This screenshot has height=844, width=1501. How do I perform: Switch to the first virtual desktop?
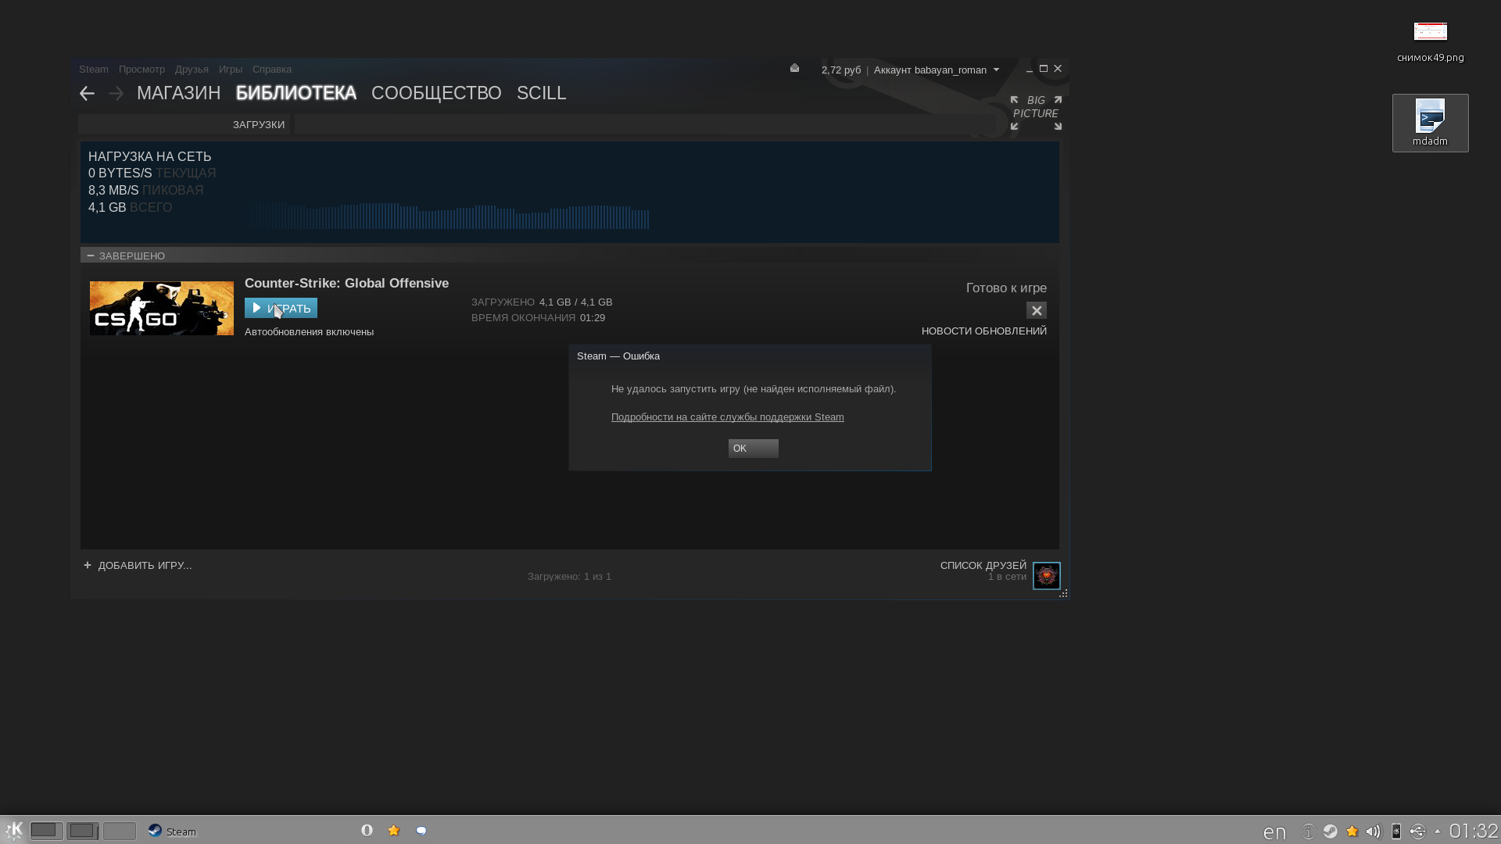[x=46, y=831]
